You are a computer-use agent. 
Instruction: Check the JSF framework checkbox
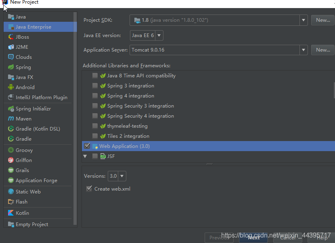[95, 156]
